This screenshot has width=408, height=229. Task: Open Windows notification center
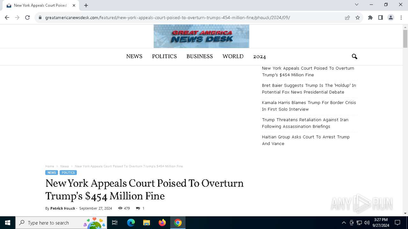pos(397,223)
